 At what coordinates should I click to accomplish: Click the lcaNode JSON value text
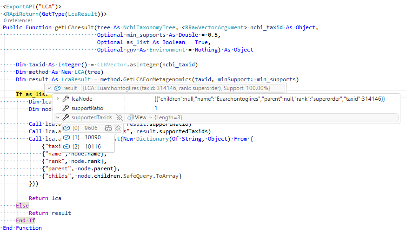click(270, 99)
